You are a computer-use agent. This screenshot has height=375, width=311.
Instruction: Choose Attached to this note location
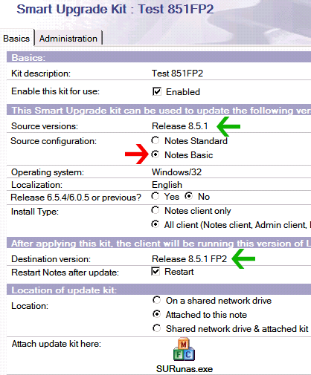pos(157,314)
